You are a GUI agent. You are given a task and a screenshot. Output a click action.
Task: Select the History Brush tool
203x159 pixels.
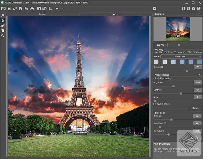coord(3,25)
